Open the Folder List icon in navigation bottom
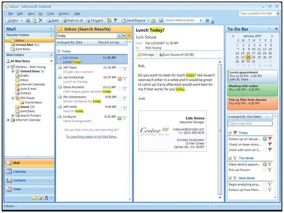This screenshot has height=213, width=284. point(40,198)
